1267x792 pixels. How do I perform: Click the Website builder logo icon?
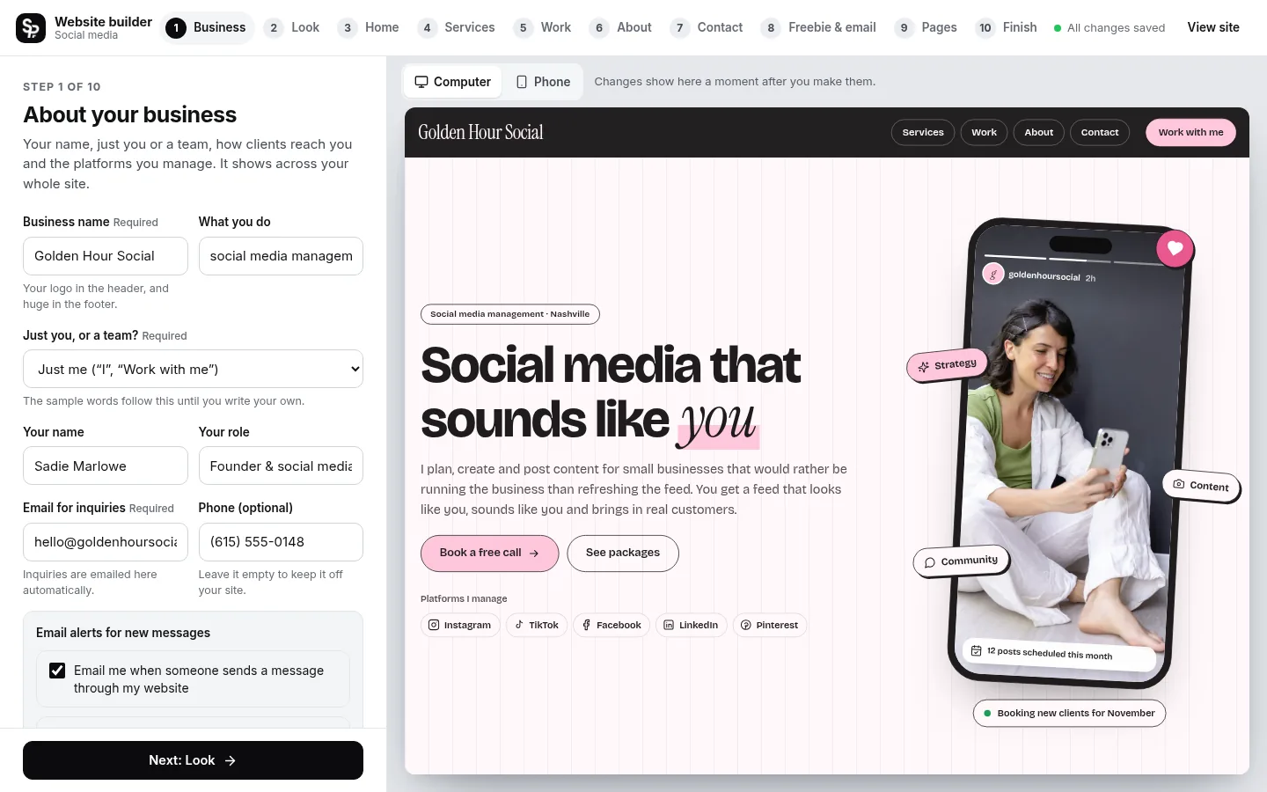[x=31, y=28]
